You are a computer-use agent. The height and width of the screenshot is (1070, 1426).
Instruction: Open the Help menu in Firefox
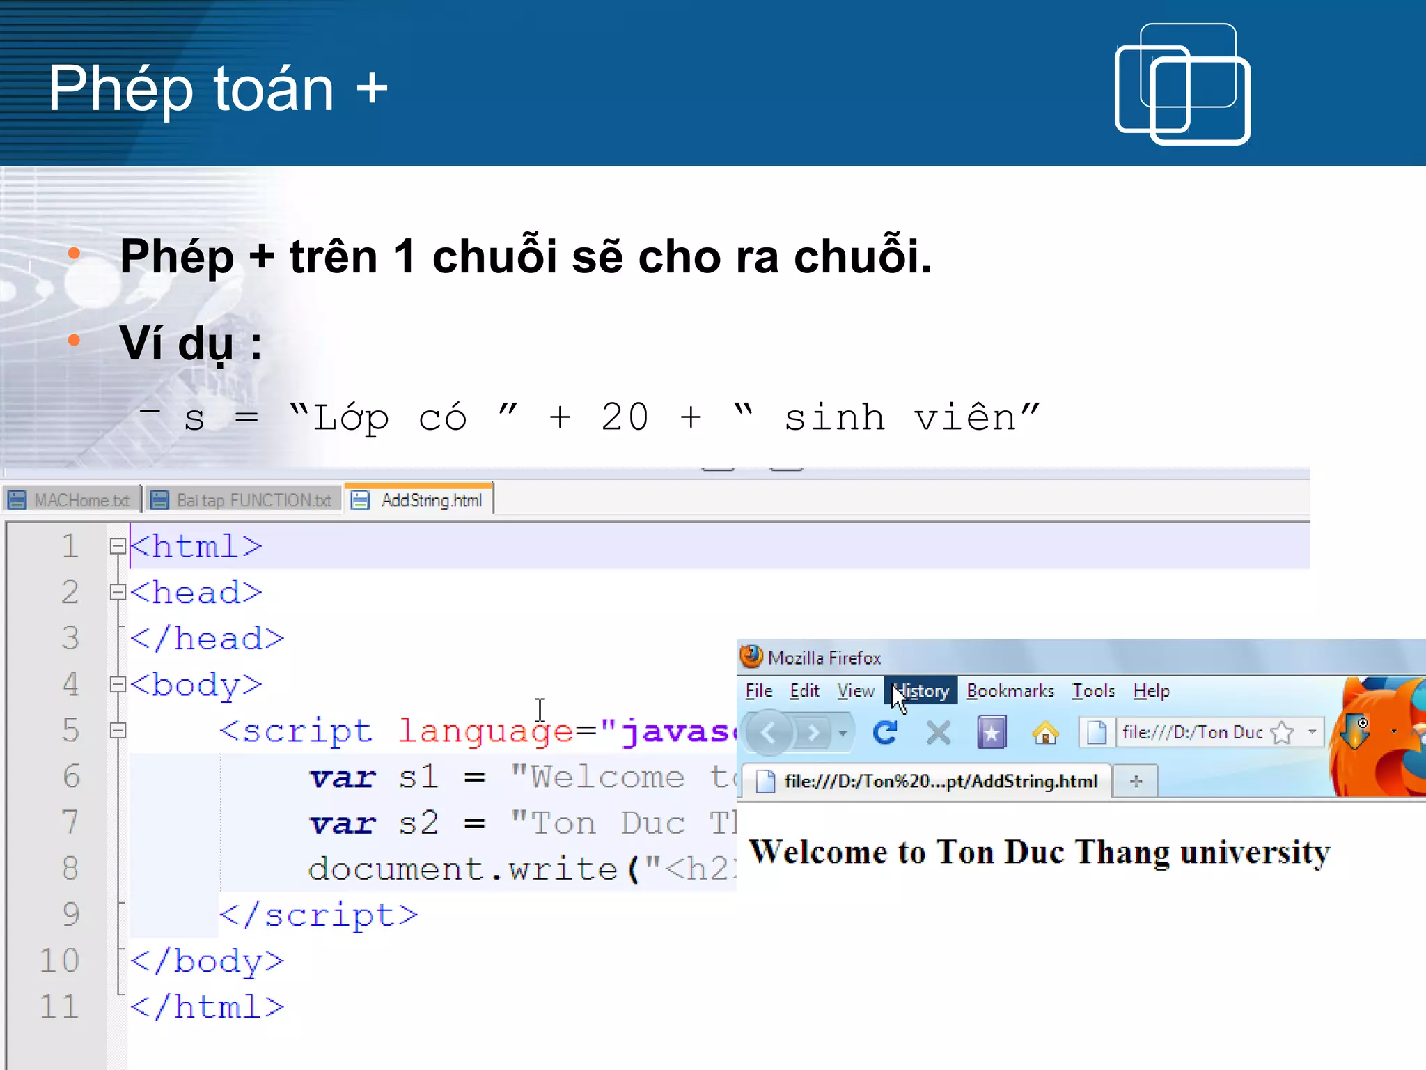[1151, 691]
